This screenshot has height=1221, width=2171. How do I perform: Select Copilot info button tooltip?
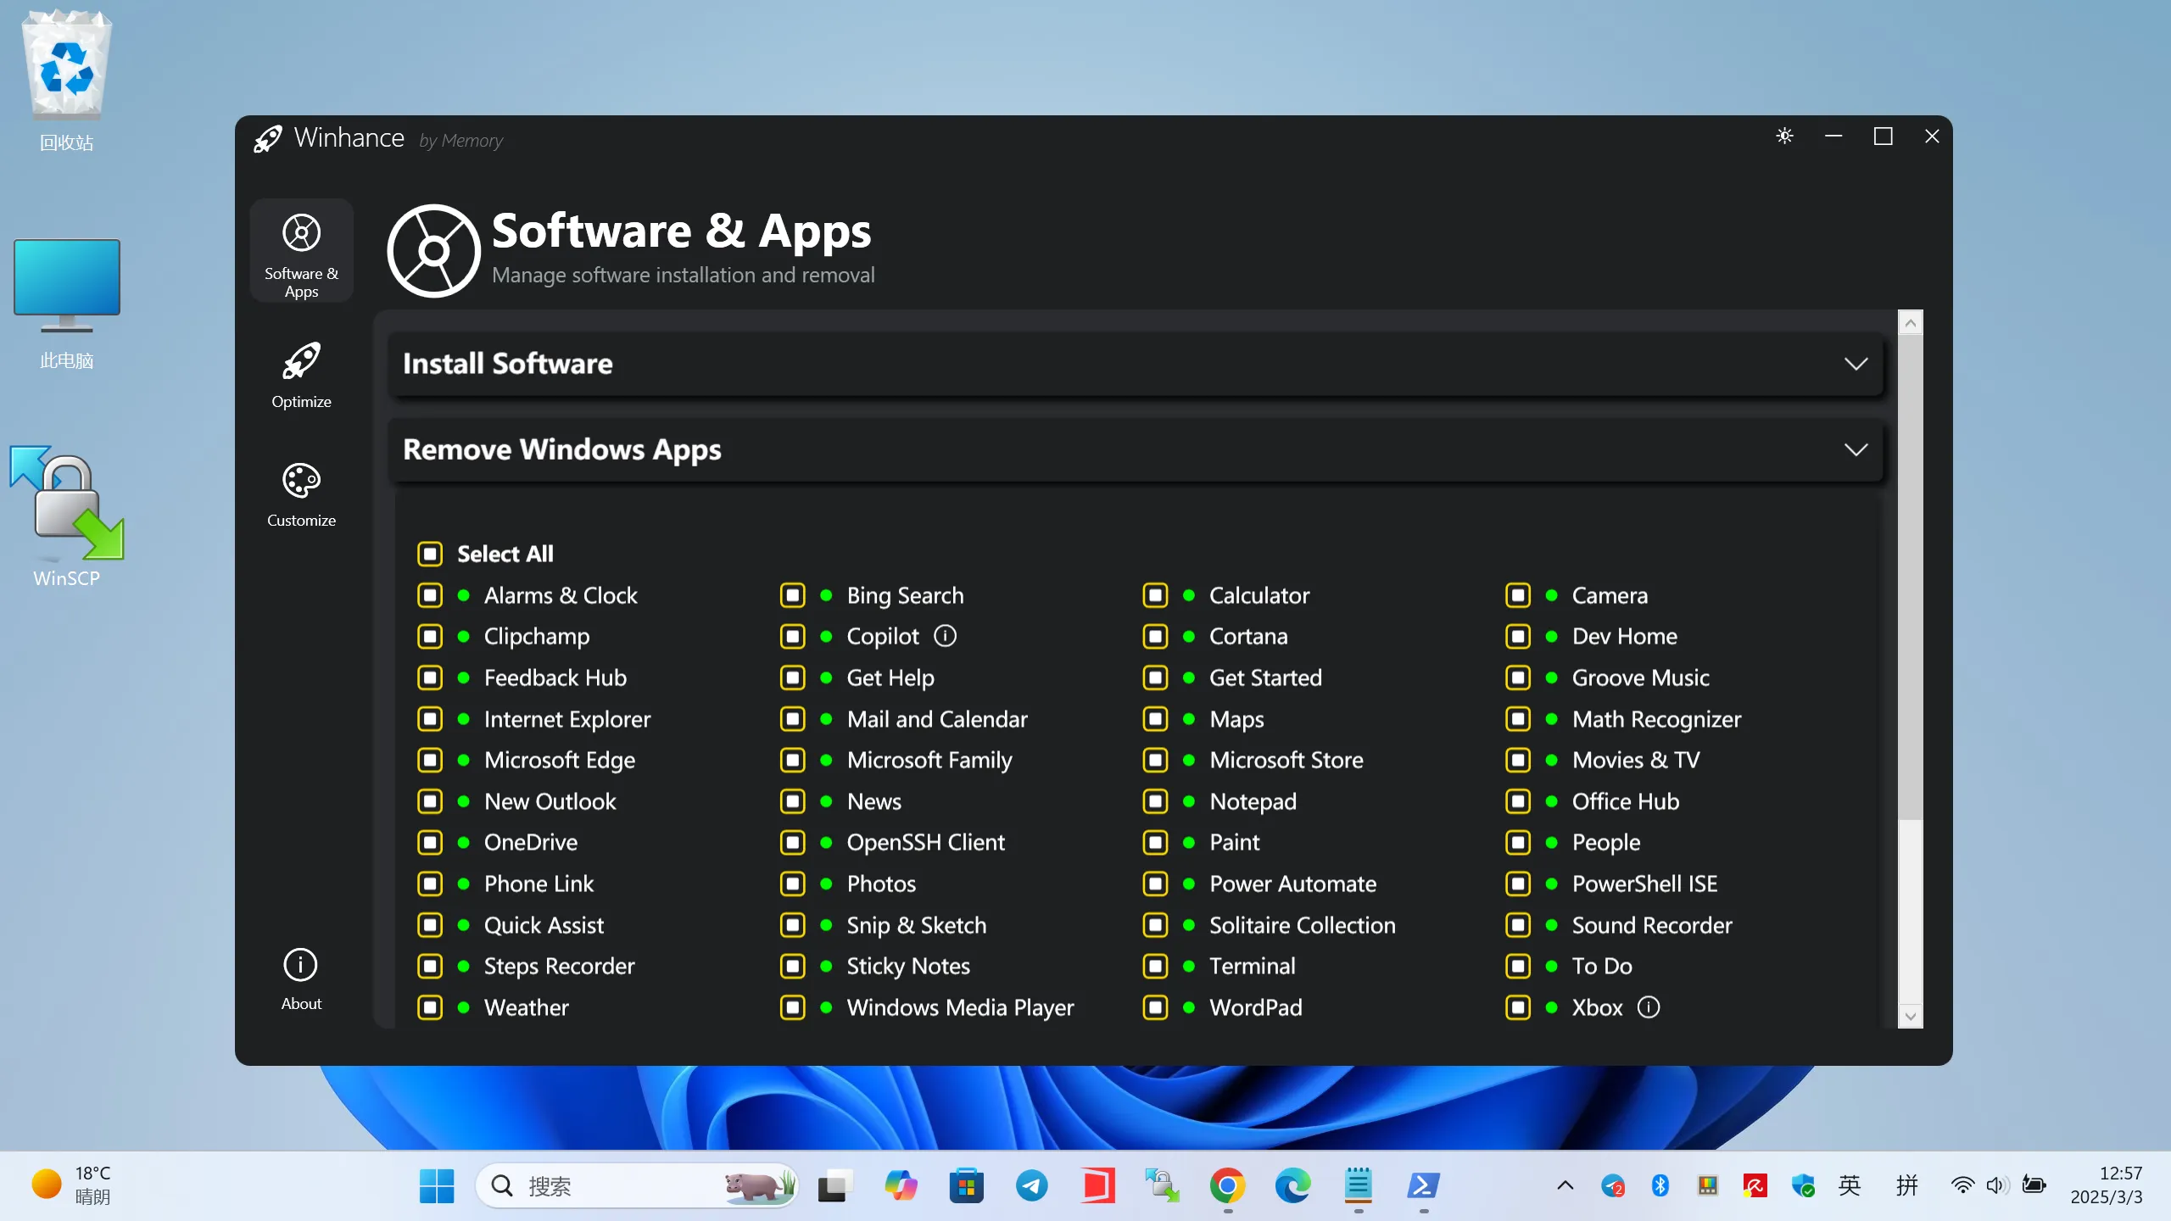tap(946, 635)
